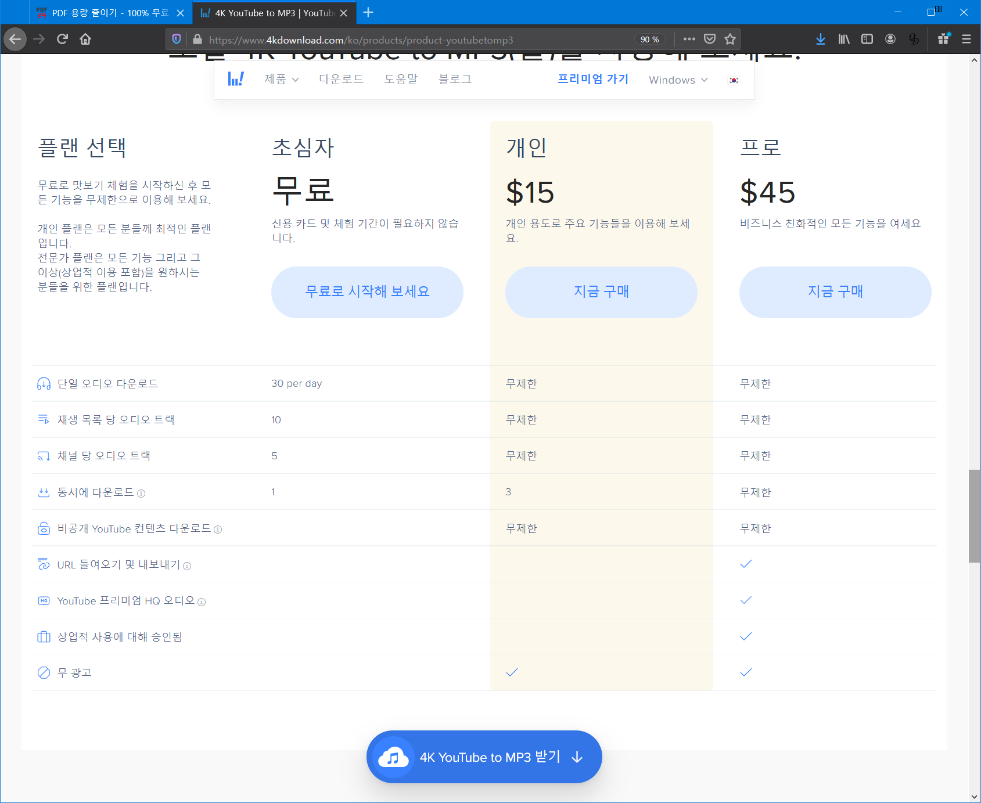Open the 블로그 menu item
This screenshot has height=803, width=981.
click(455, 79)
